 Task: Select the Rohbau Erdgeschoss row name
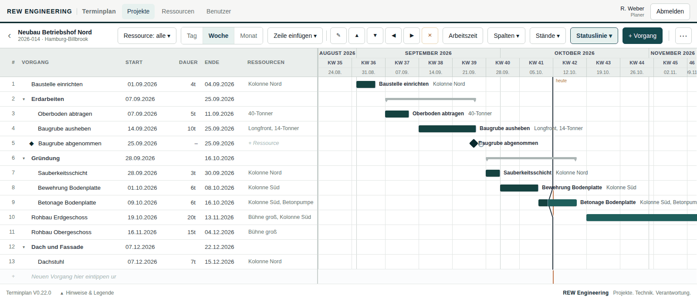59,218
